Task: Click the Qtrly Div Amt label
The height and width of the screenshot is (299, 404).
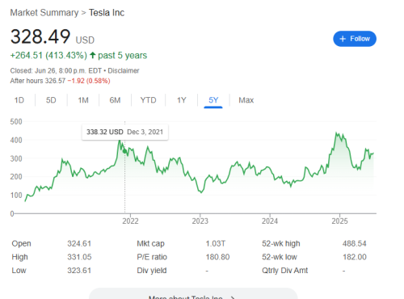Action: pos(284,271)
